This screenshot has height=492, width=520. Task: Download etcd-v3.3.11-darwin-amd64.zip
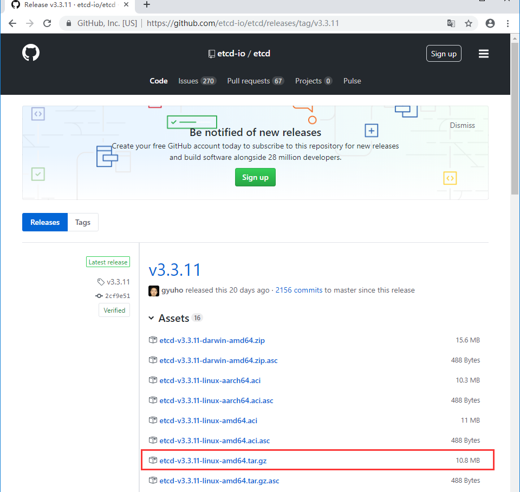tap(212, 340)
